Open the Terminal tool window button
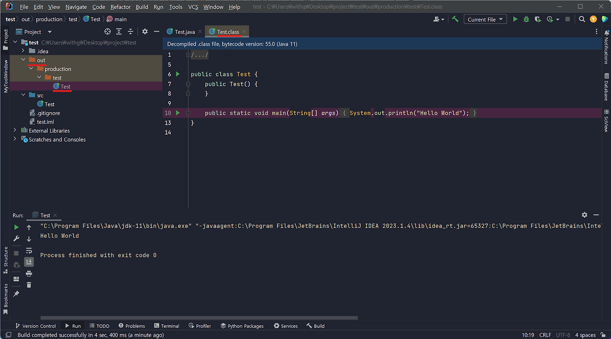 coord(167,326)
